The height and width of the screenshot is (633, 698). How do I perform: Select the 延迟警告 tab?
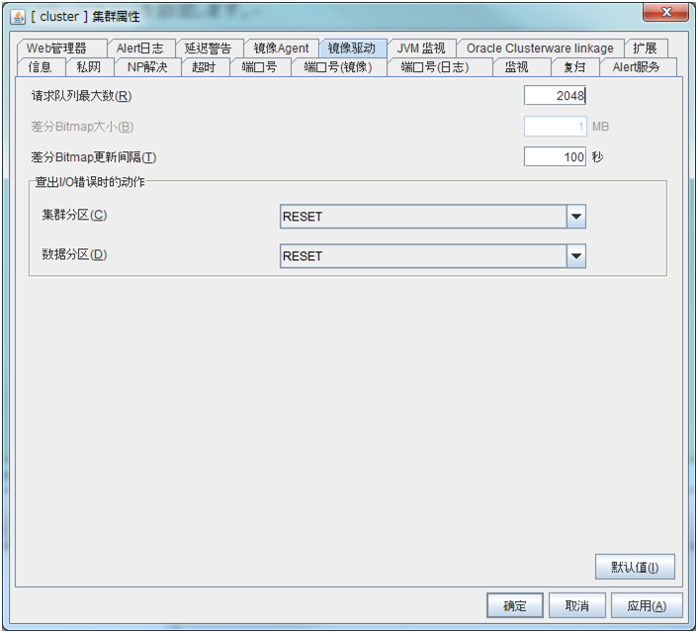coord(208,48)
